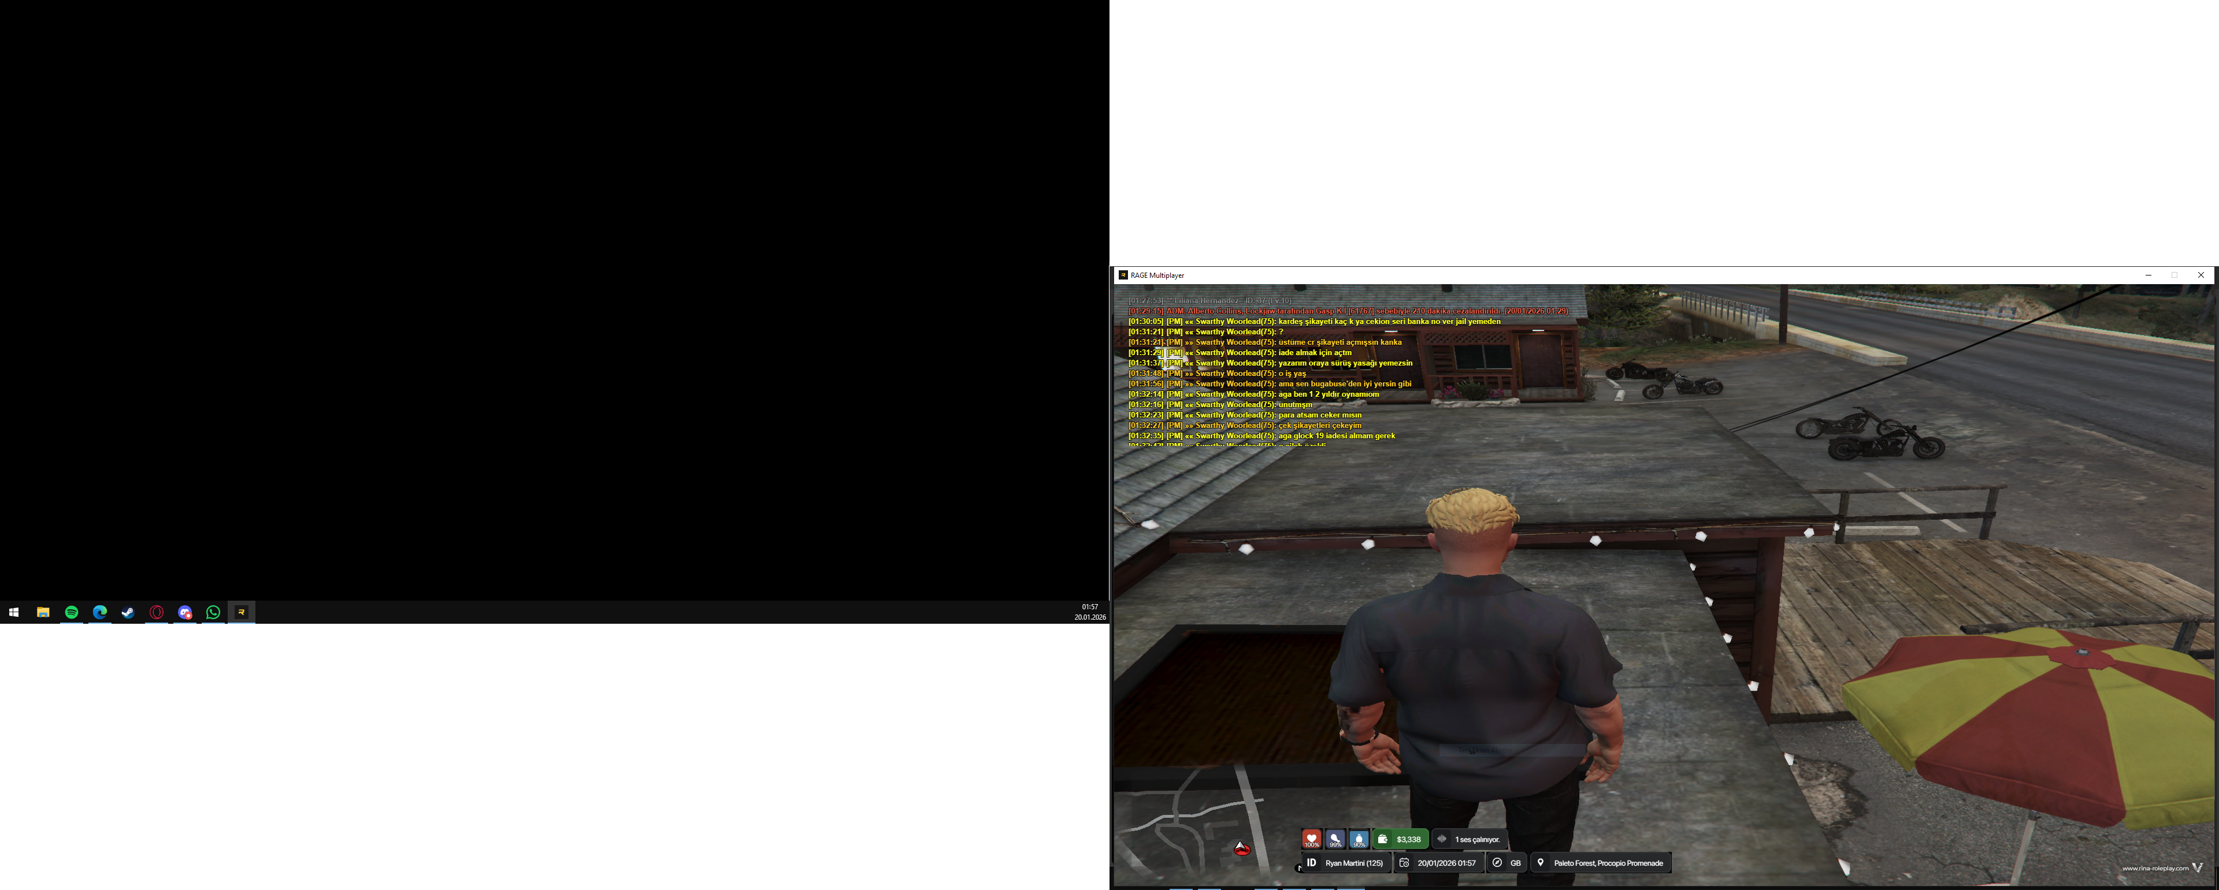Click the compass icon in HUD

tap(1497, 862)
